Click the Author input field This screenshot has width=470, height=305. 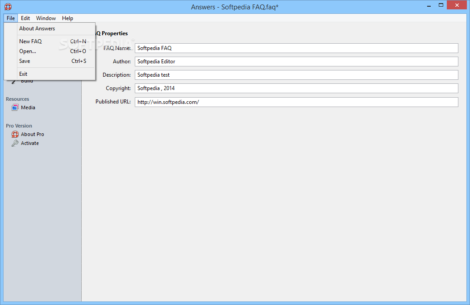296,62
